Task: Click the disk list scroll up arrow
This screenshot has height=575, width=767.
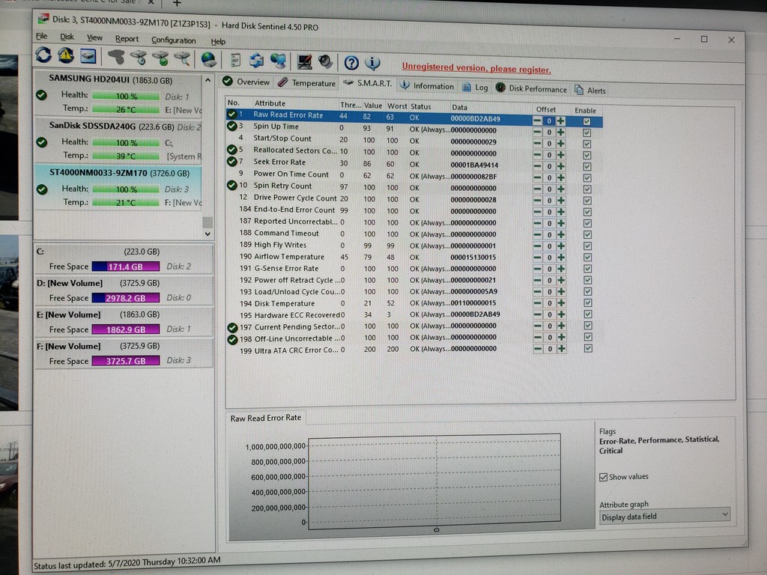Action: click(207, 80)
